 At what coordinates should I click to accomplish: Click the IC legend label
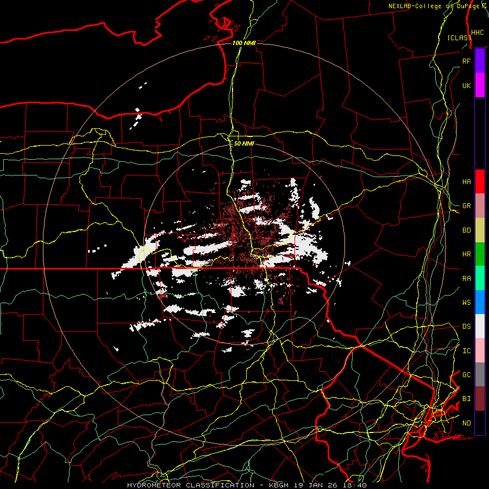point(466,350)
